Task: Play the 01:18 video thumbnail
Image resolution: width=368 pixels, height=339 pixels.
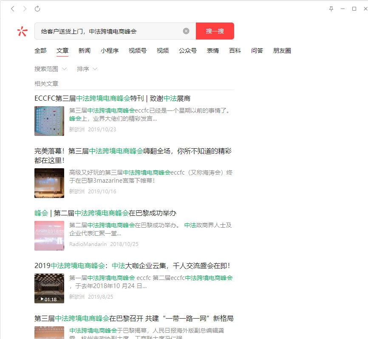Action: click(49, 288)
